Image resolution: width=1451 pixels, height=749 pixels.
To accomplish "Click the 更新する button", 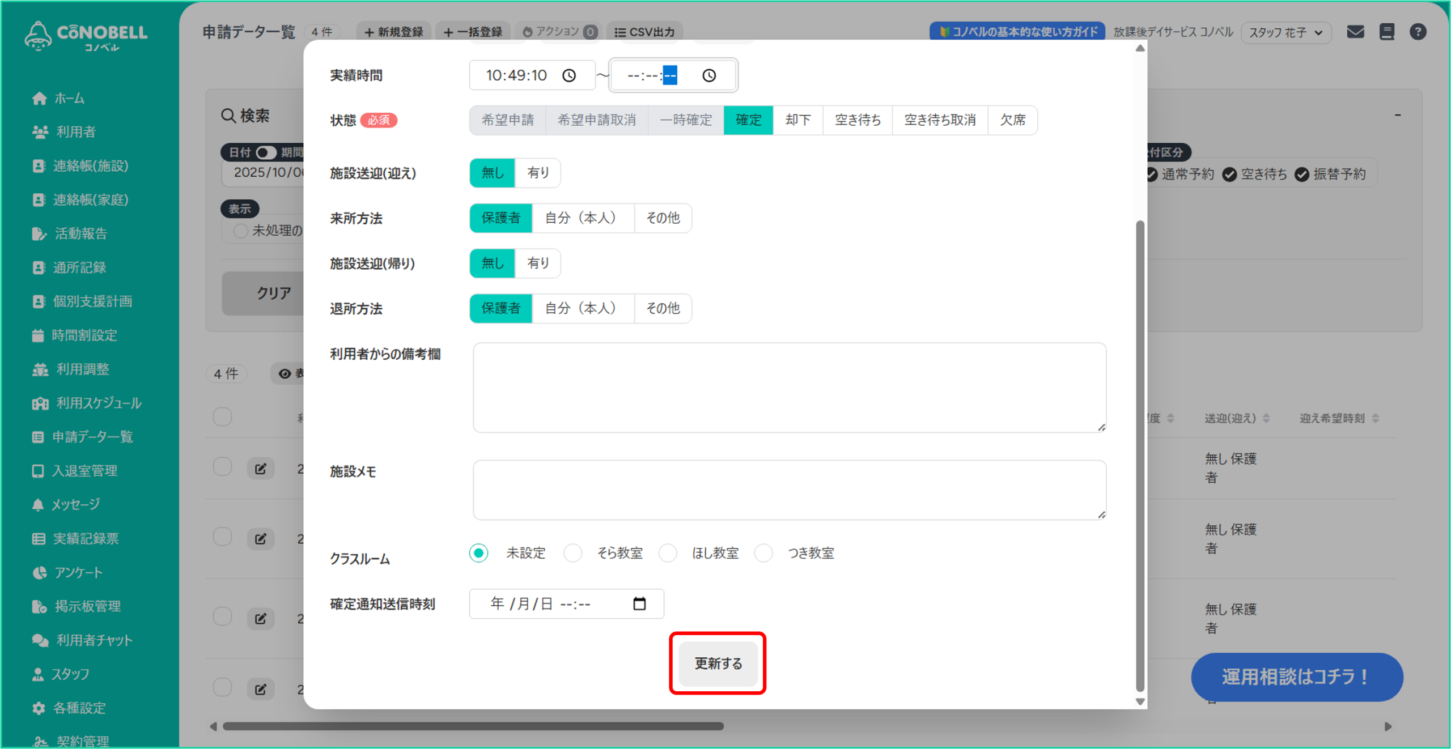I will pyautogui.click(x=718, y=663).
